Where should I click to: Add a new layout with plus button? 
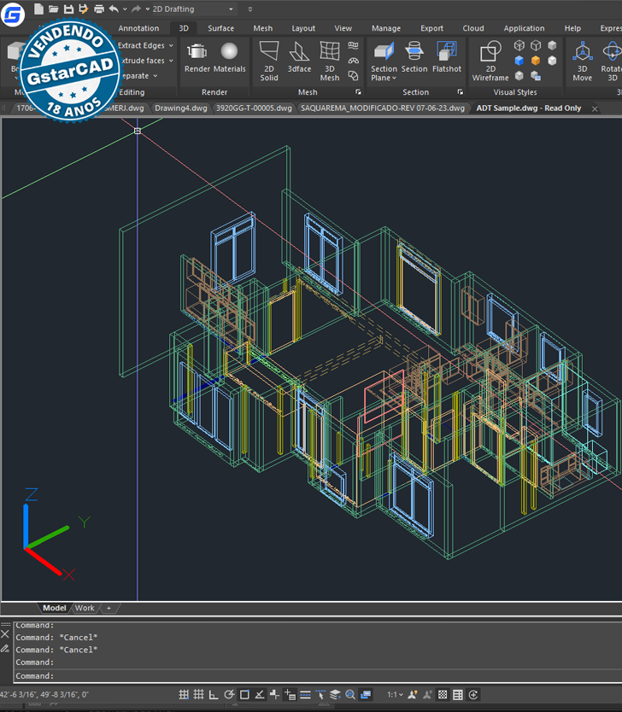pos(109,608)
